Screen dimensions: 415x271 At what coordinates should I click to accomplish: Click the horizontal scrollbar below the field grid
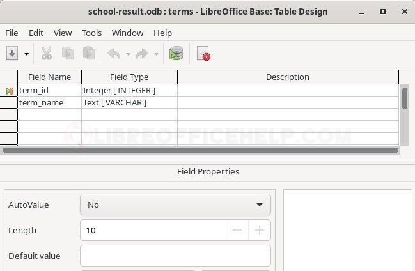point(200,150)
